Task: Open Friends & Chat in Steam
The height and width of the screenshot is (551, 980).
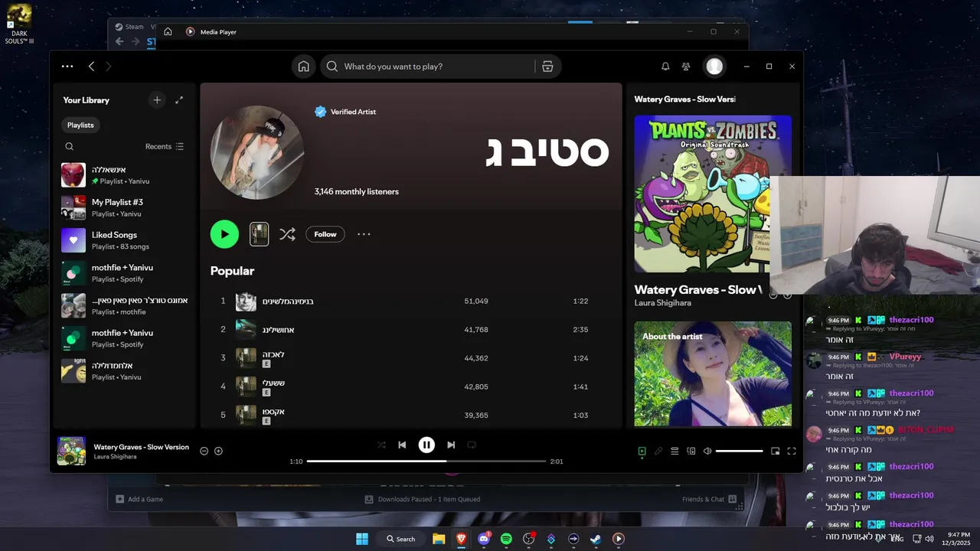Action: pos(709,499)
